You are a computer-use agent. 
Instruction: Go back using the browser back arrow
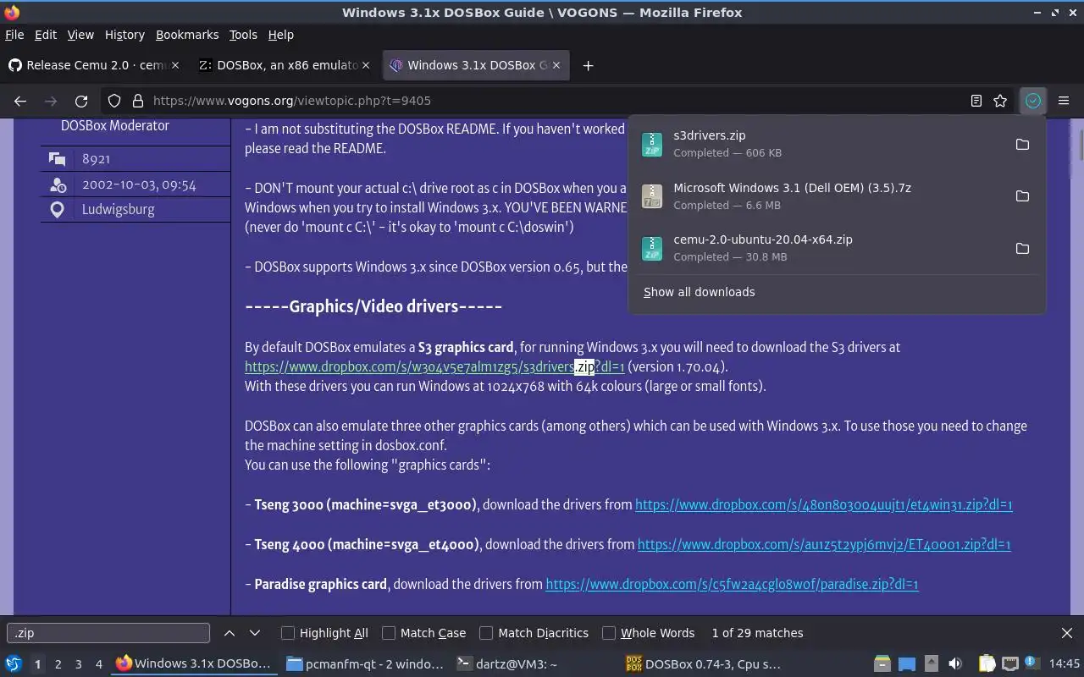[x=20, y=101]
